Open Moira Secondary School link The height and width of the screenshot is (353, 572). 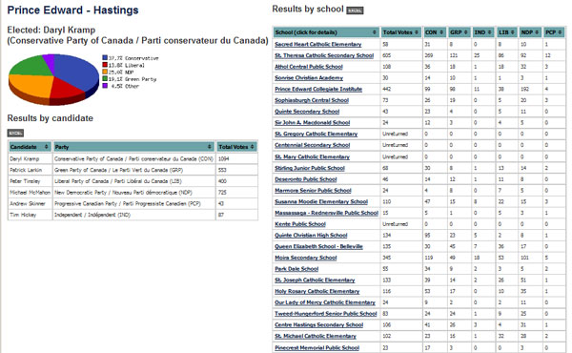pos(306,258)
